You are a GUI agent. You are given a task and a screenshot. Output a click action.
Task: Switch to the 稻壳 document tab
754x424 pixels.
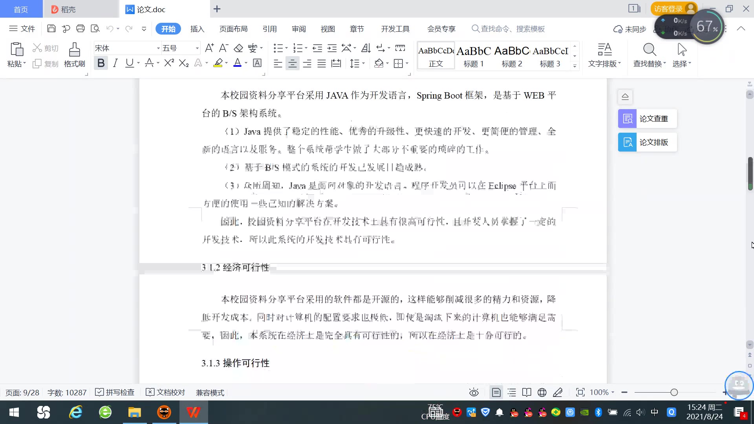tap(81, 9)
